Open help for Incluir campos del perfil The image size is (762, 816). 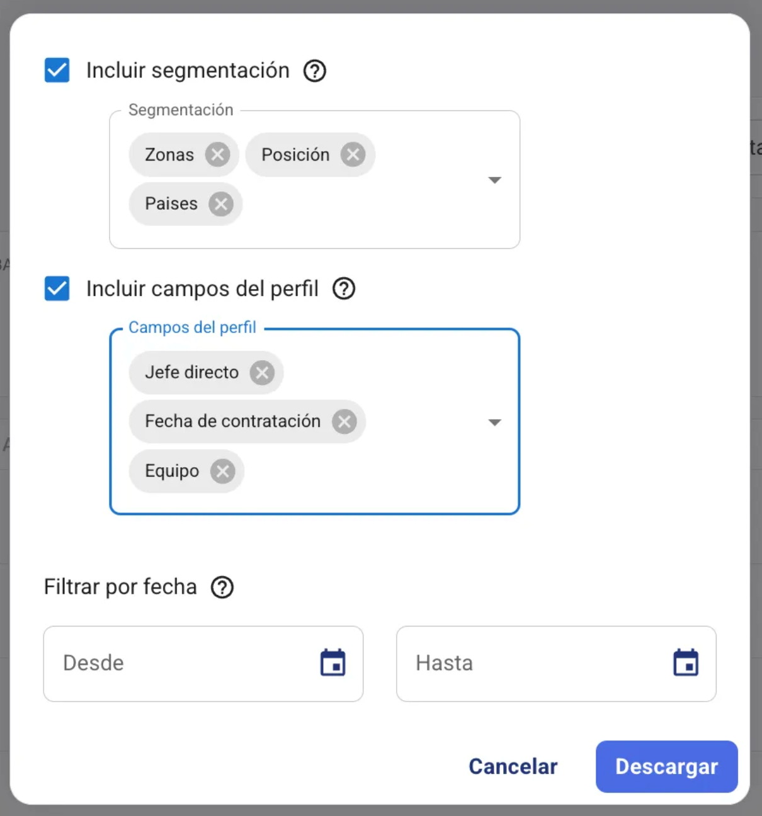click(x=344, y=289)
